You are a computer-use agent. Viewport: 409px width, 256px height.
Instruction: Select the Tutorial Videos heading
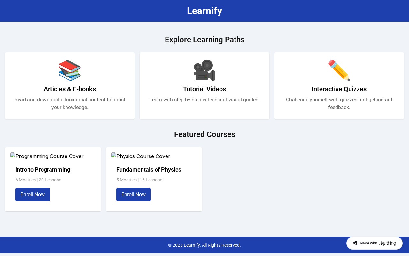(204, 89)
